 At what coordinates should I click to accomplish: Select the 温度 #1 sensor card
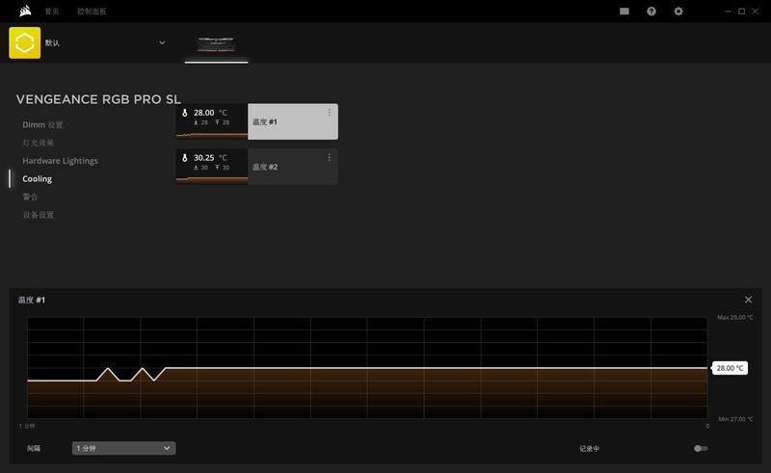tap(256, 121)
